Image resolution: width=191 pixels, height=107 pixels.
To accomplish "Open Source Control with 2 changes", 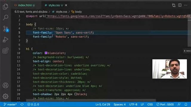I will pyautogui.click(x=6, y=29).
